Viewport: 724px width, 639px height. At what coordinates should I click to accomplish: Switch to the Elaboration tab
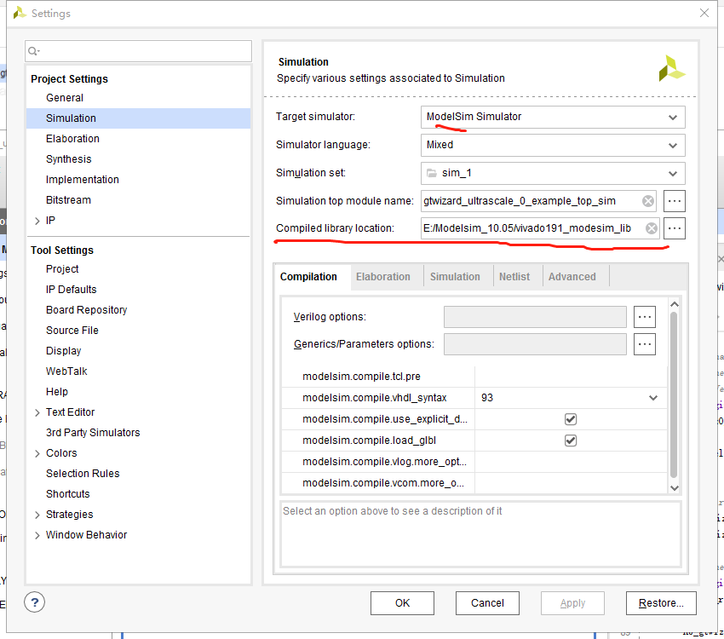pyautogui.click(x=383, y=277)
